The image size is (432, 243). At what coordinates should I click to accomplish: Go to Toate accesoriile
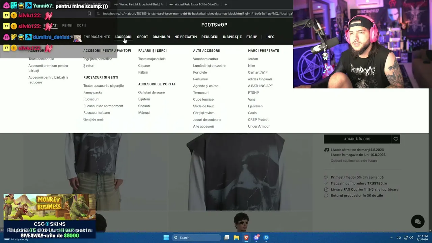click(41, 59)
